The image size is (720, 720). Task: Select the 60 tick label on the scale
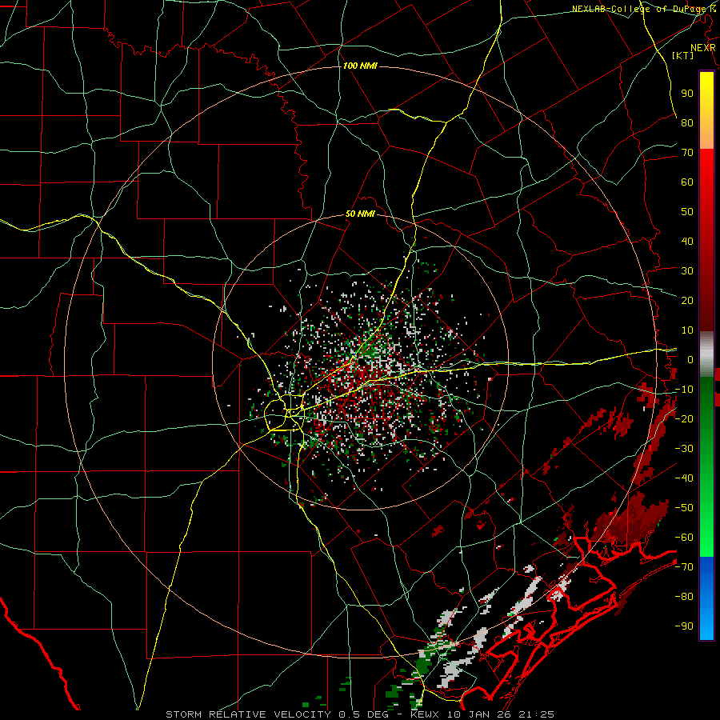pyautogui.click(x=687, y=182)
